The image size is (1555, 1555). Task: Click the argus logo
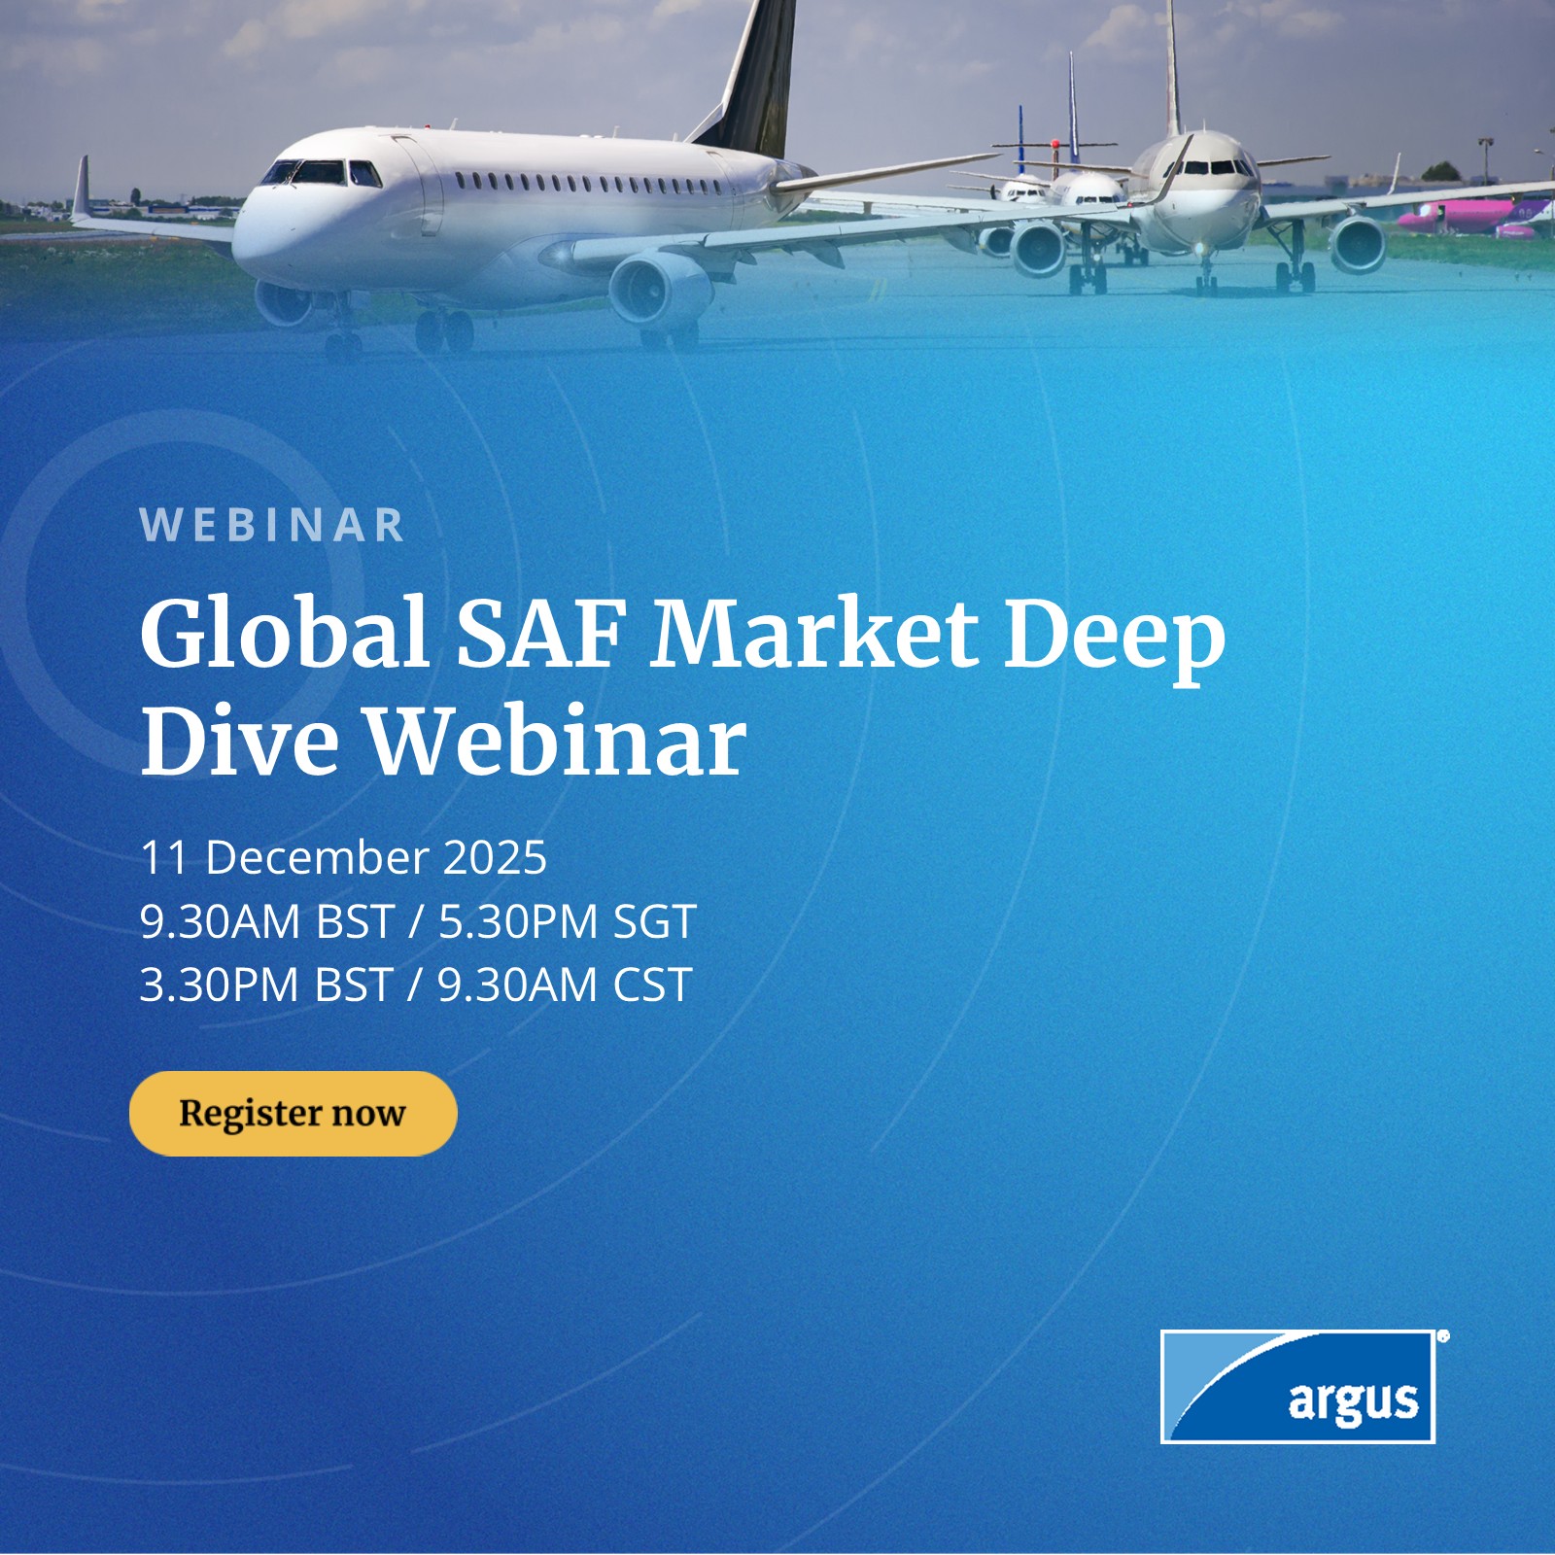tap(1298, 1387)
